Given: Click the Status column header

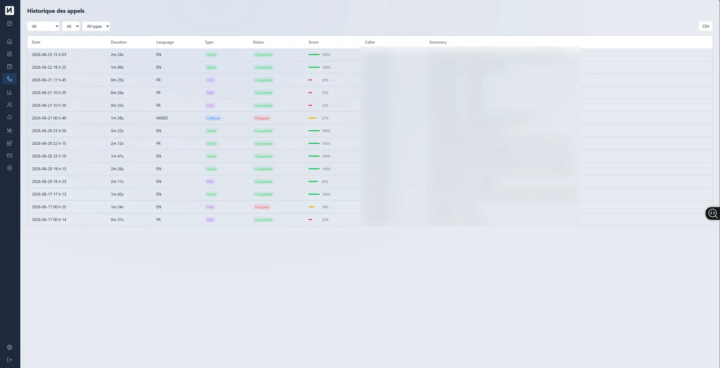Looking at the screenshot, I should click(258, 42).
